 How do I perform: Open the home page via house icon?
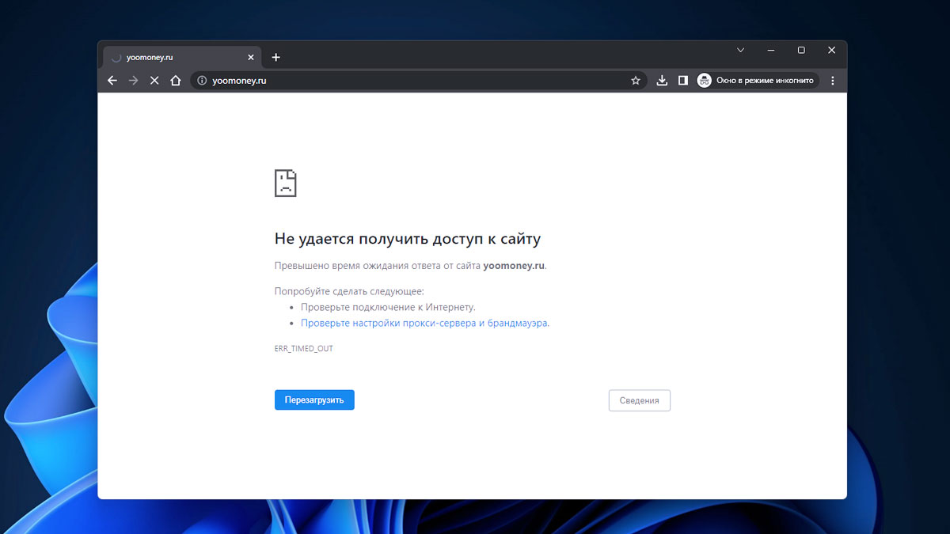pos(176,81)
